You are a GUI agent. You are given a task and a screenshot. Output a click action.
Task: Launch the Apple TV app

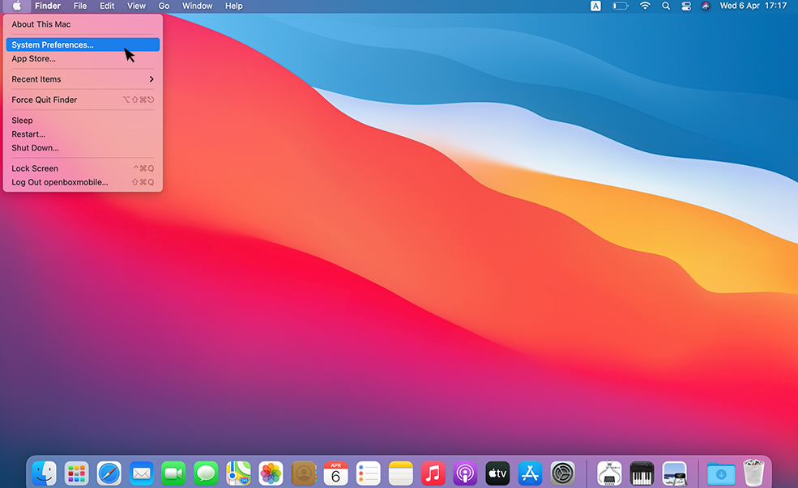pos(497,473)
